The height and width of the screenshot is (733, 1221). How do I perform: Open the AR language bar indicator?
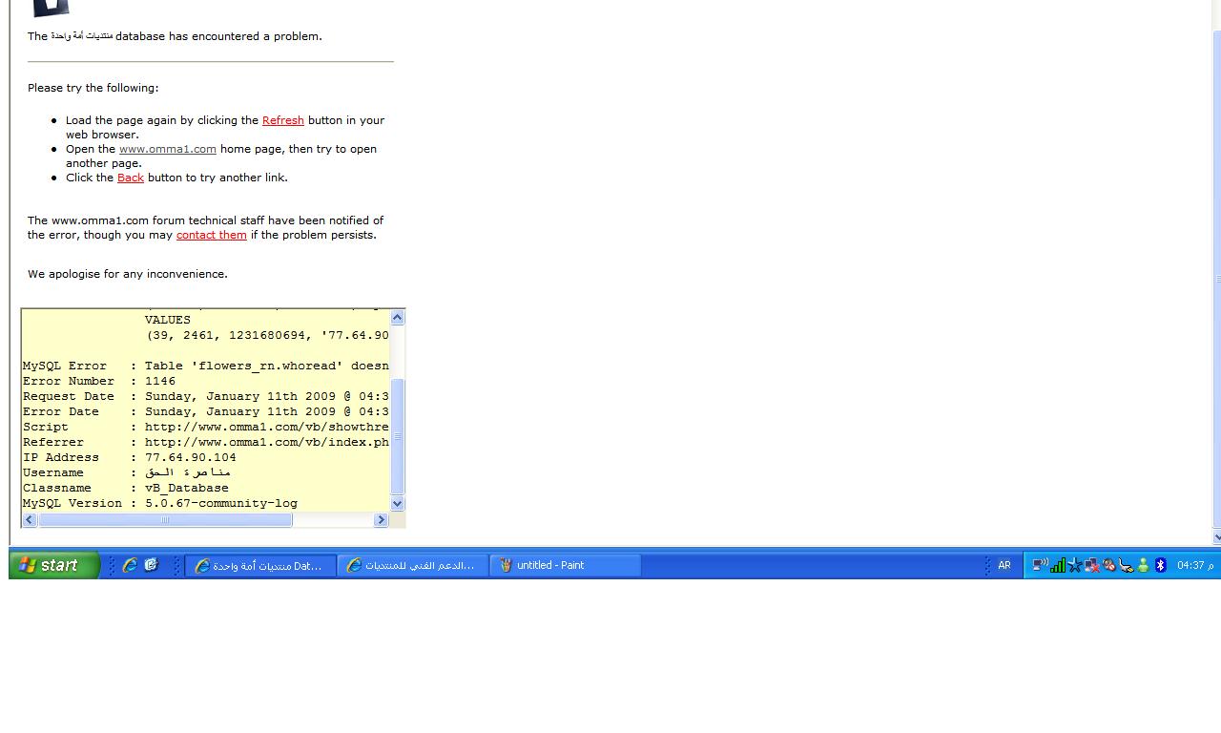click(1004, 565)
